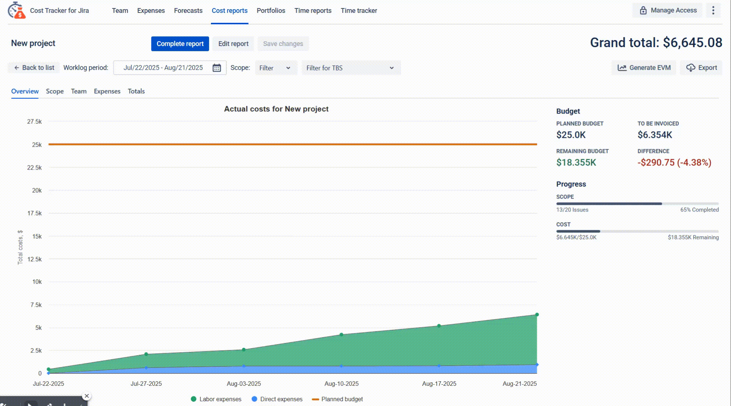
Task: Navigate to Forecasts
Action: [188, 11]
